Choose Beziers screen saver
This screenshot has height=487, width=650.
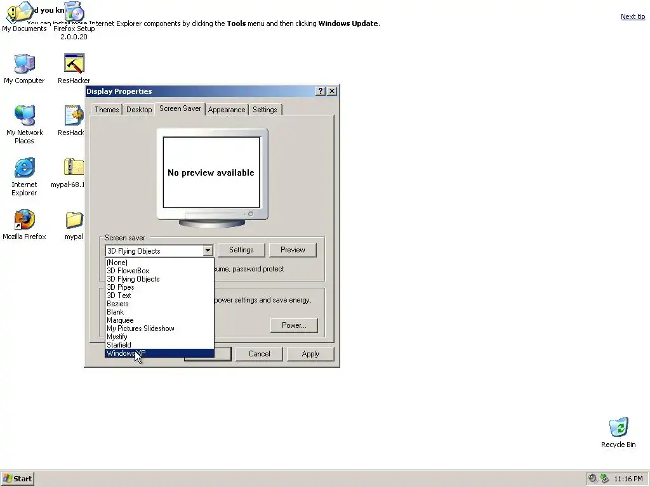click(x=159, y=304)
